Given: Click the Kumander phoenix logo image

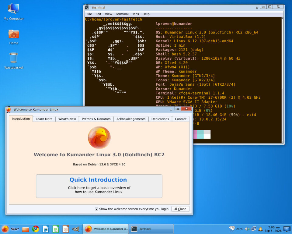Looking at the screenshot, I should coord(99,137).
